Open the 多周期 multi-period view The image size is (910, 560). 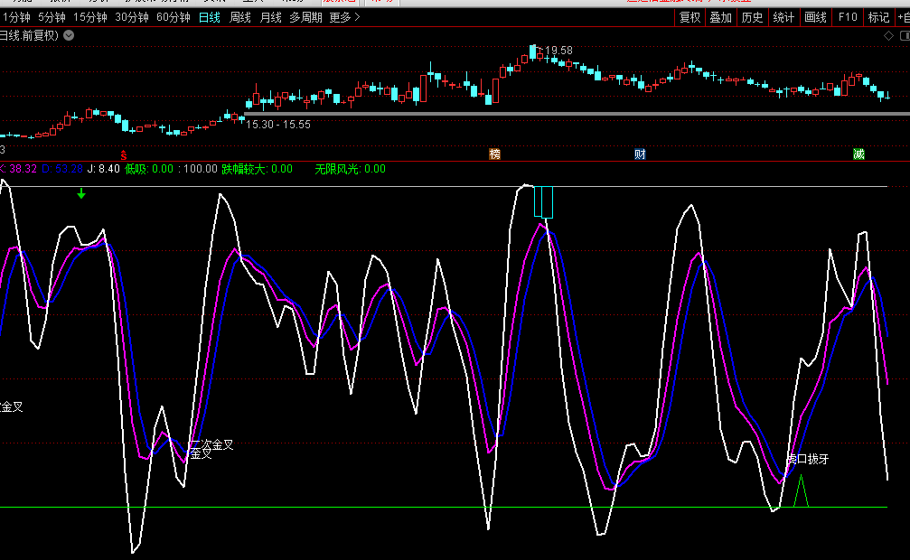pos(305,17)
